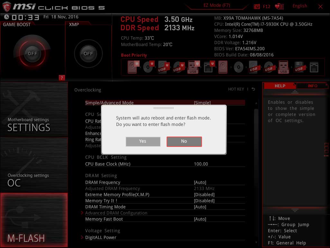Select UEFI USB key boot device

(x=194, y=67)
